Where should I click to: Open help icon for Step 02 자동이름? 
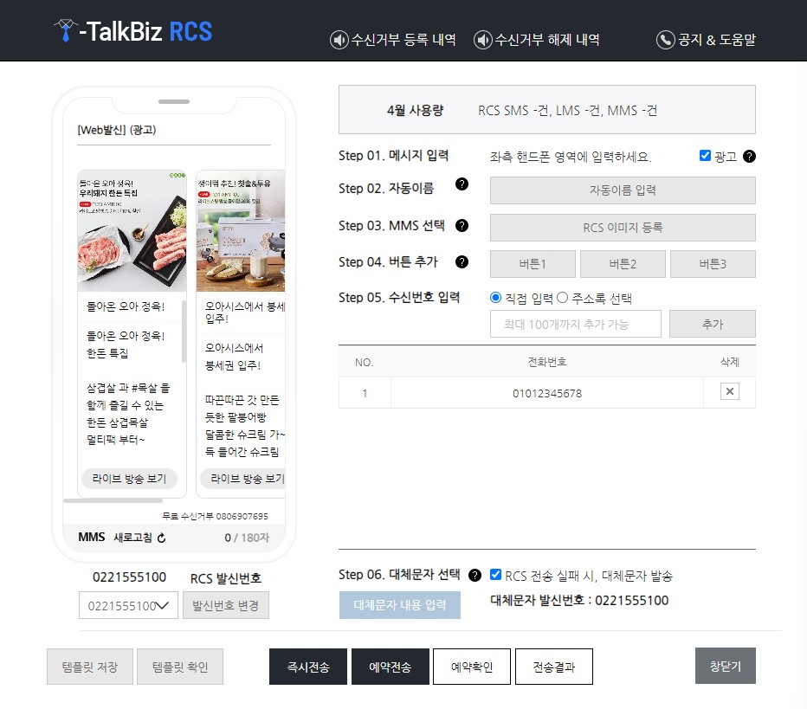tap(463, 185)
